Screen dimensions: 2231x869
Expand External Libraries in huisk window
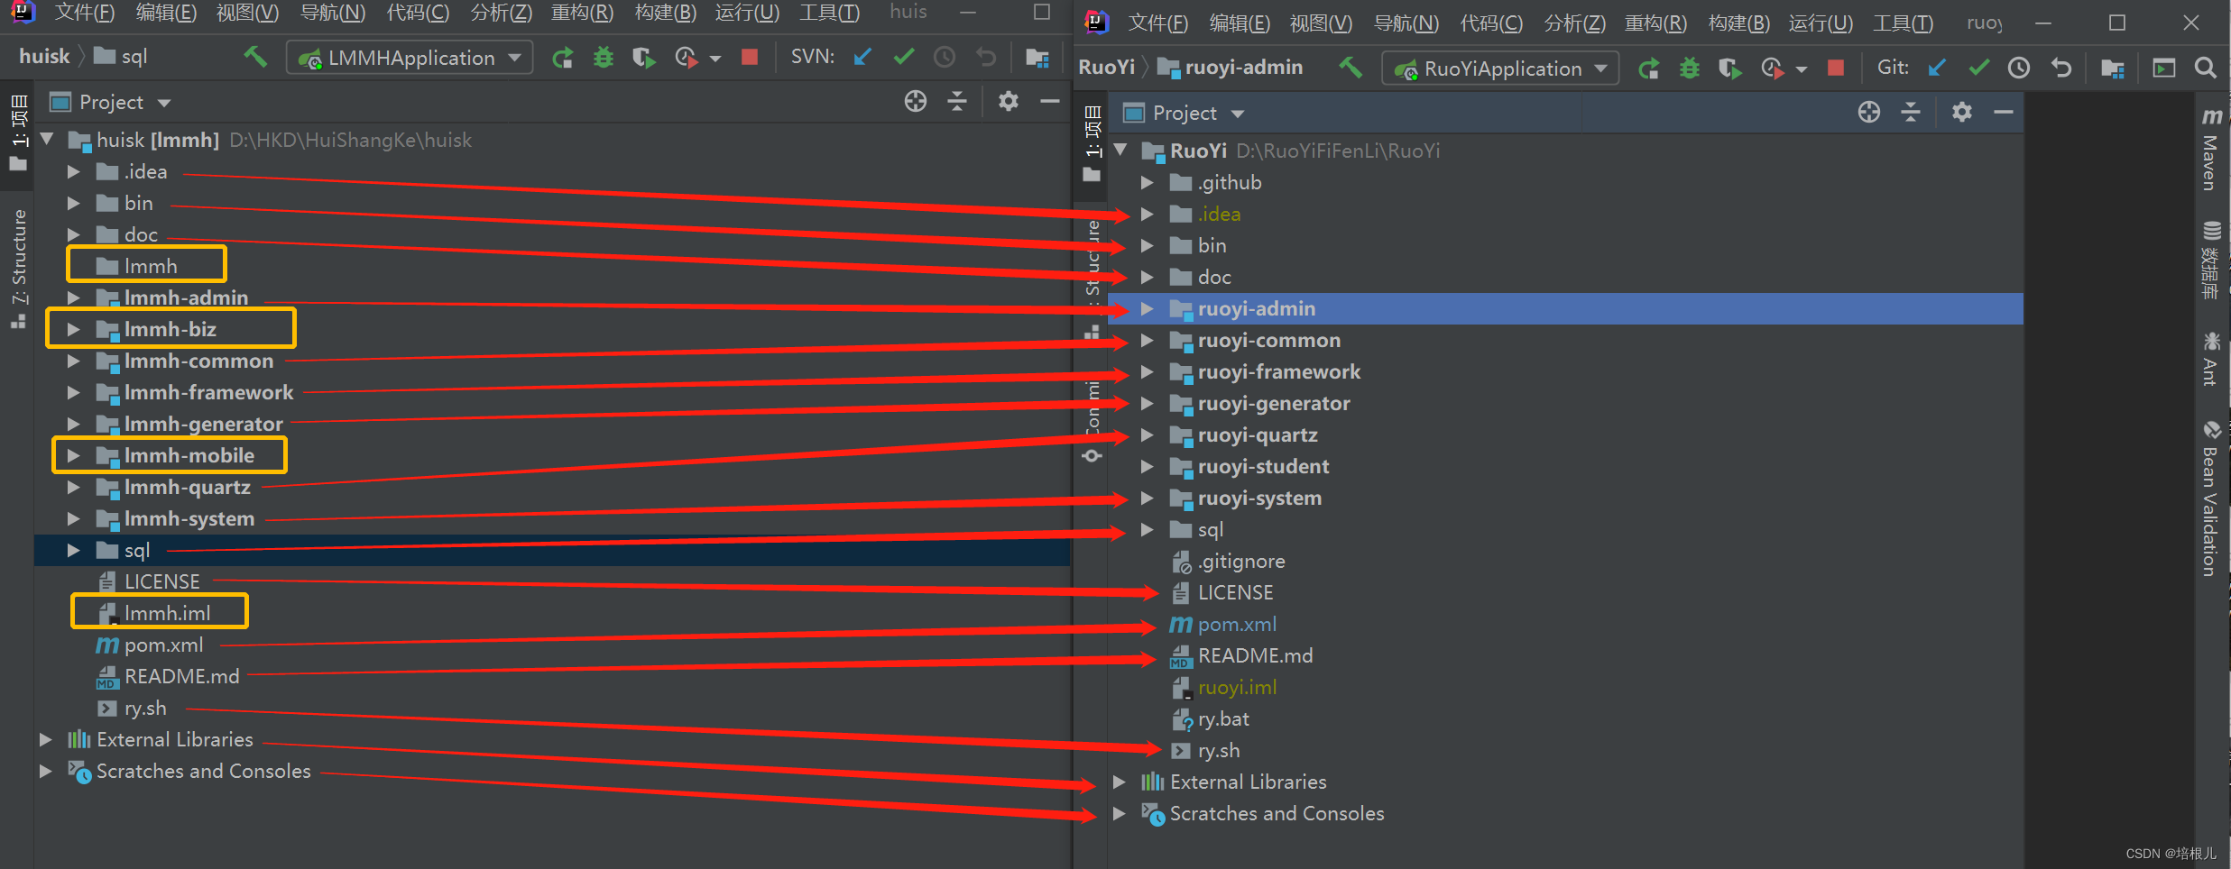45,739
